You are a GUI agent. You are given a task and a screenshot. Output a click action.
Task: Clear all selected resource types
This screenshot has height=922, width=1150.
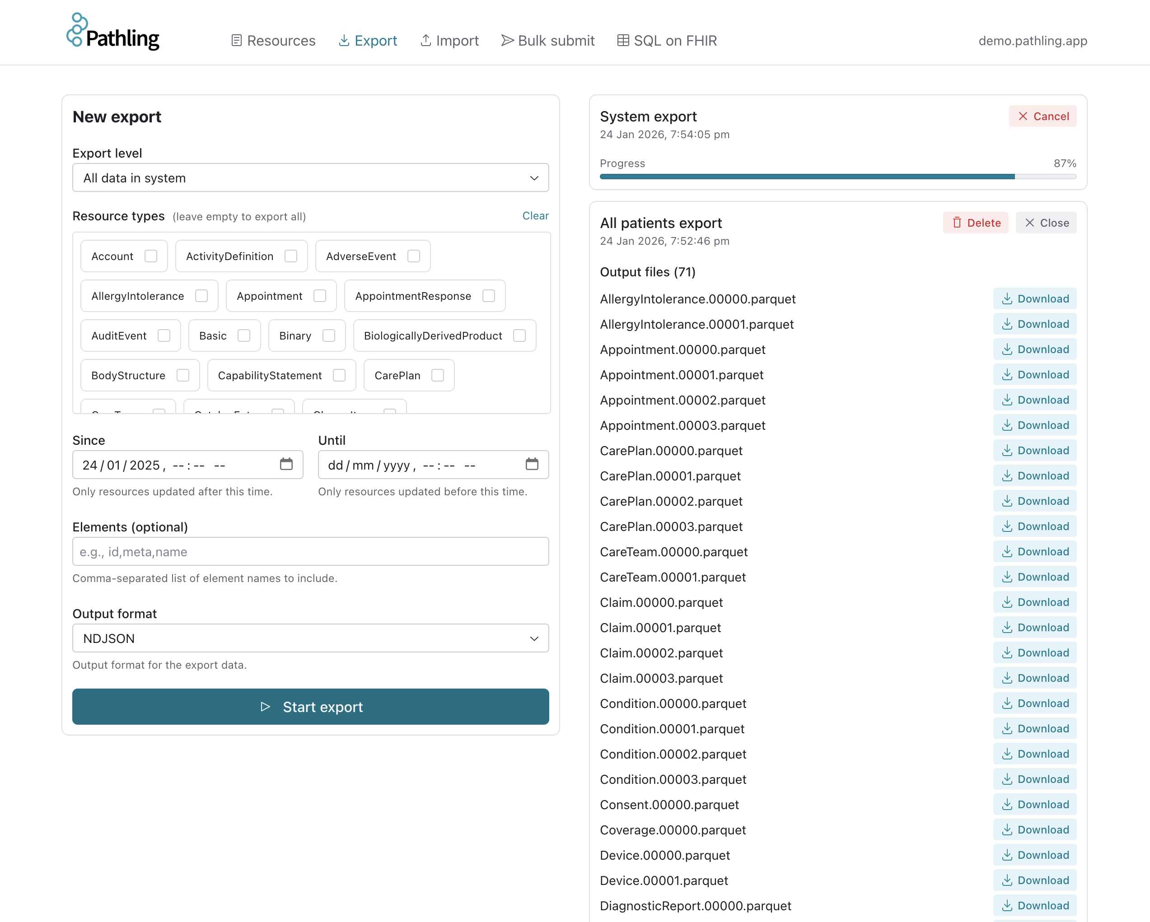pyautogui.click(x=535, y=216)
